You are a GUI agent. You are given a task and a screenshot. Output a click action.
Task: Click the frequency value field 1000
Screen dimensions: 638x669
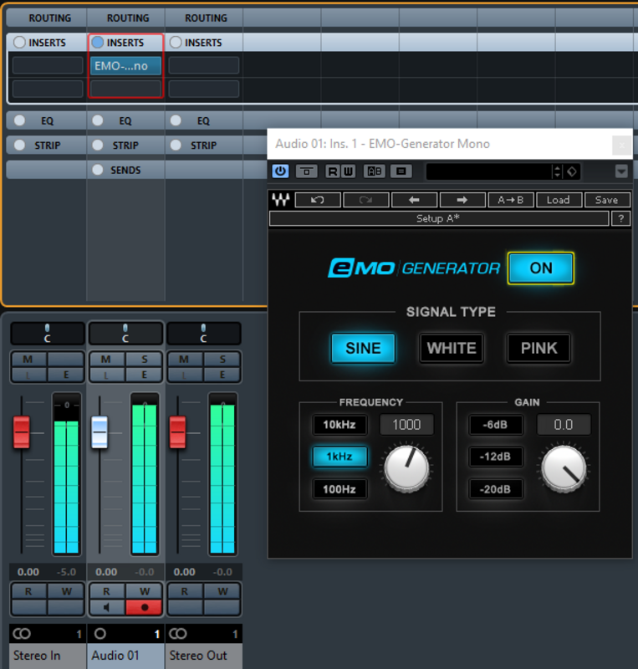[406, 425]
